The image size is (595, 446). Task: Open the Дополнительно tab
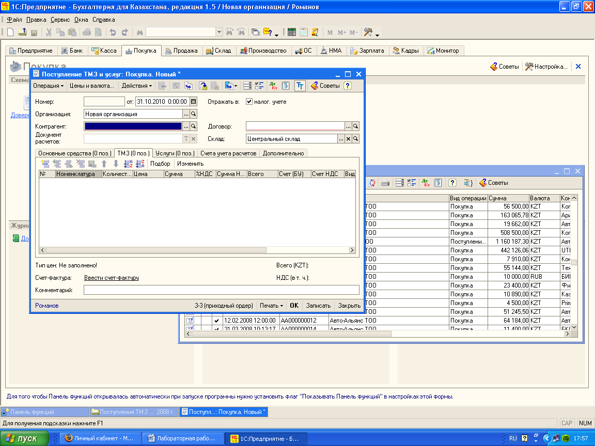pos(284,153)
